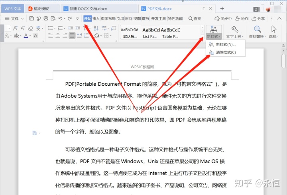Click the 协作 collaboration button
This screenshot has height=195, width=287.
tap(242, 18)
